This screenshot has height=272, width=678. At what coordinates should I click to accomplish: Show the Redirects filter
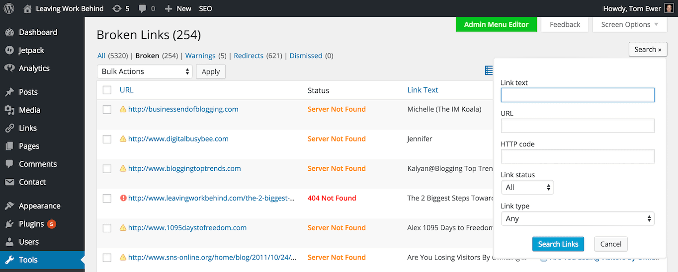pos(249,56)
